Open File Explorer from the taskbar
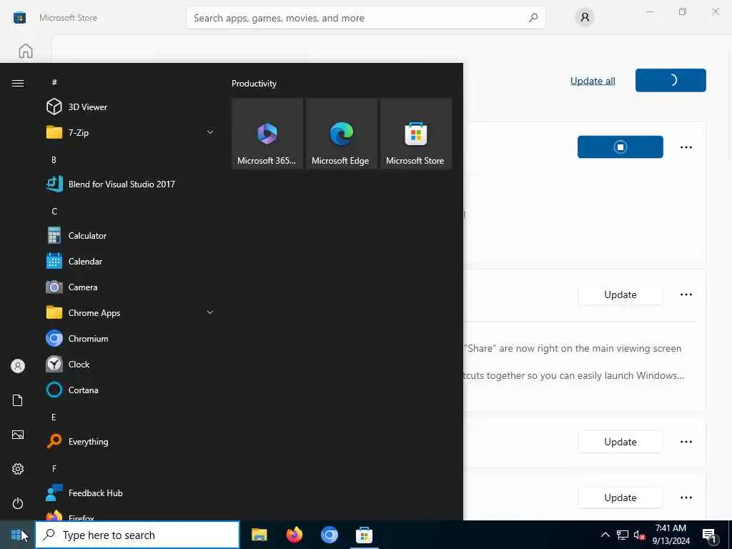 point(259,535)
